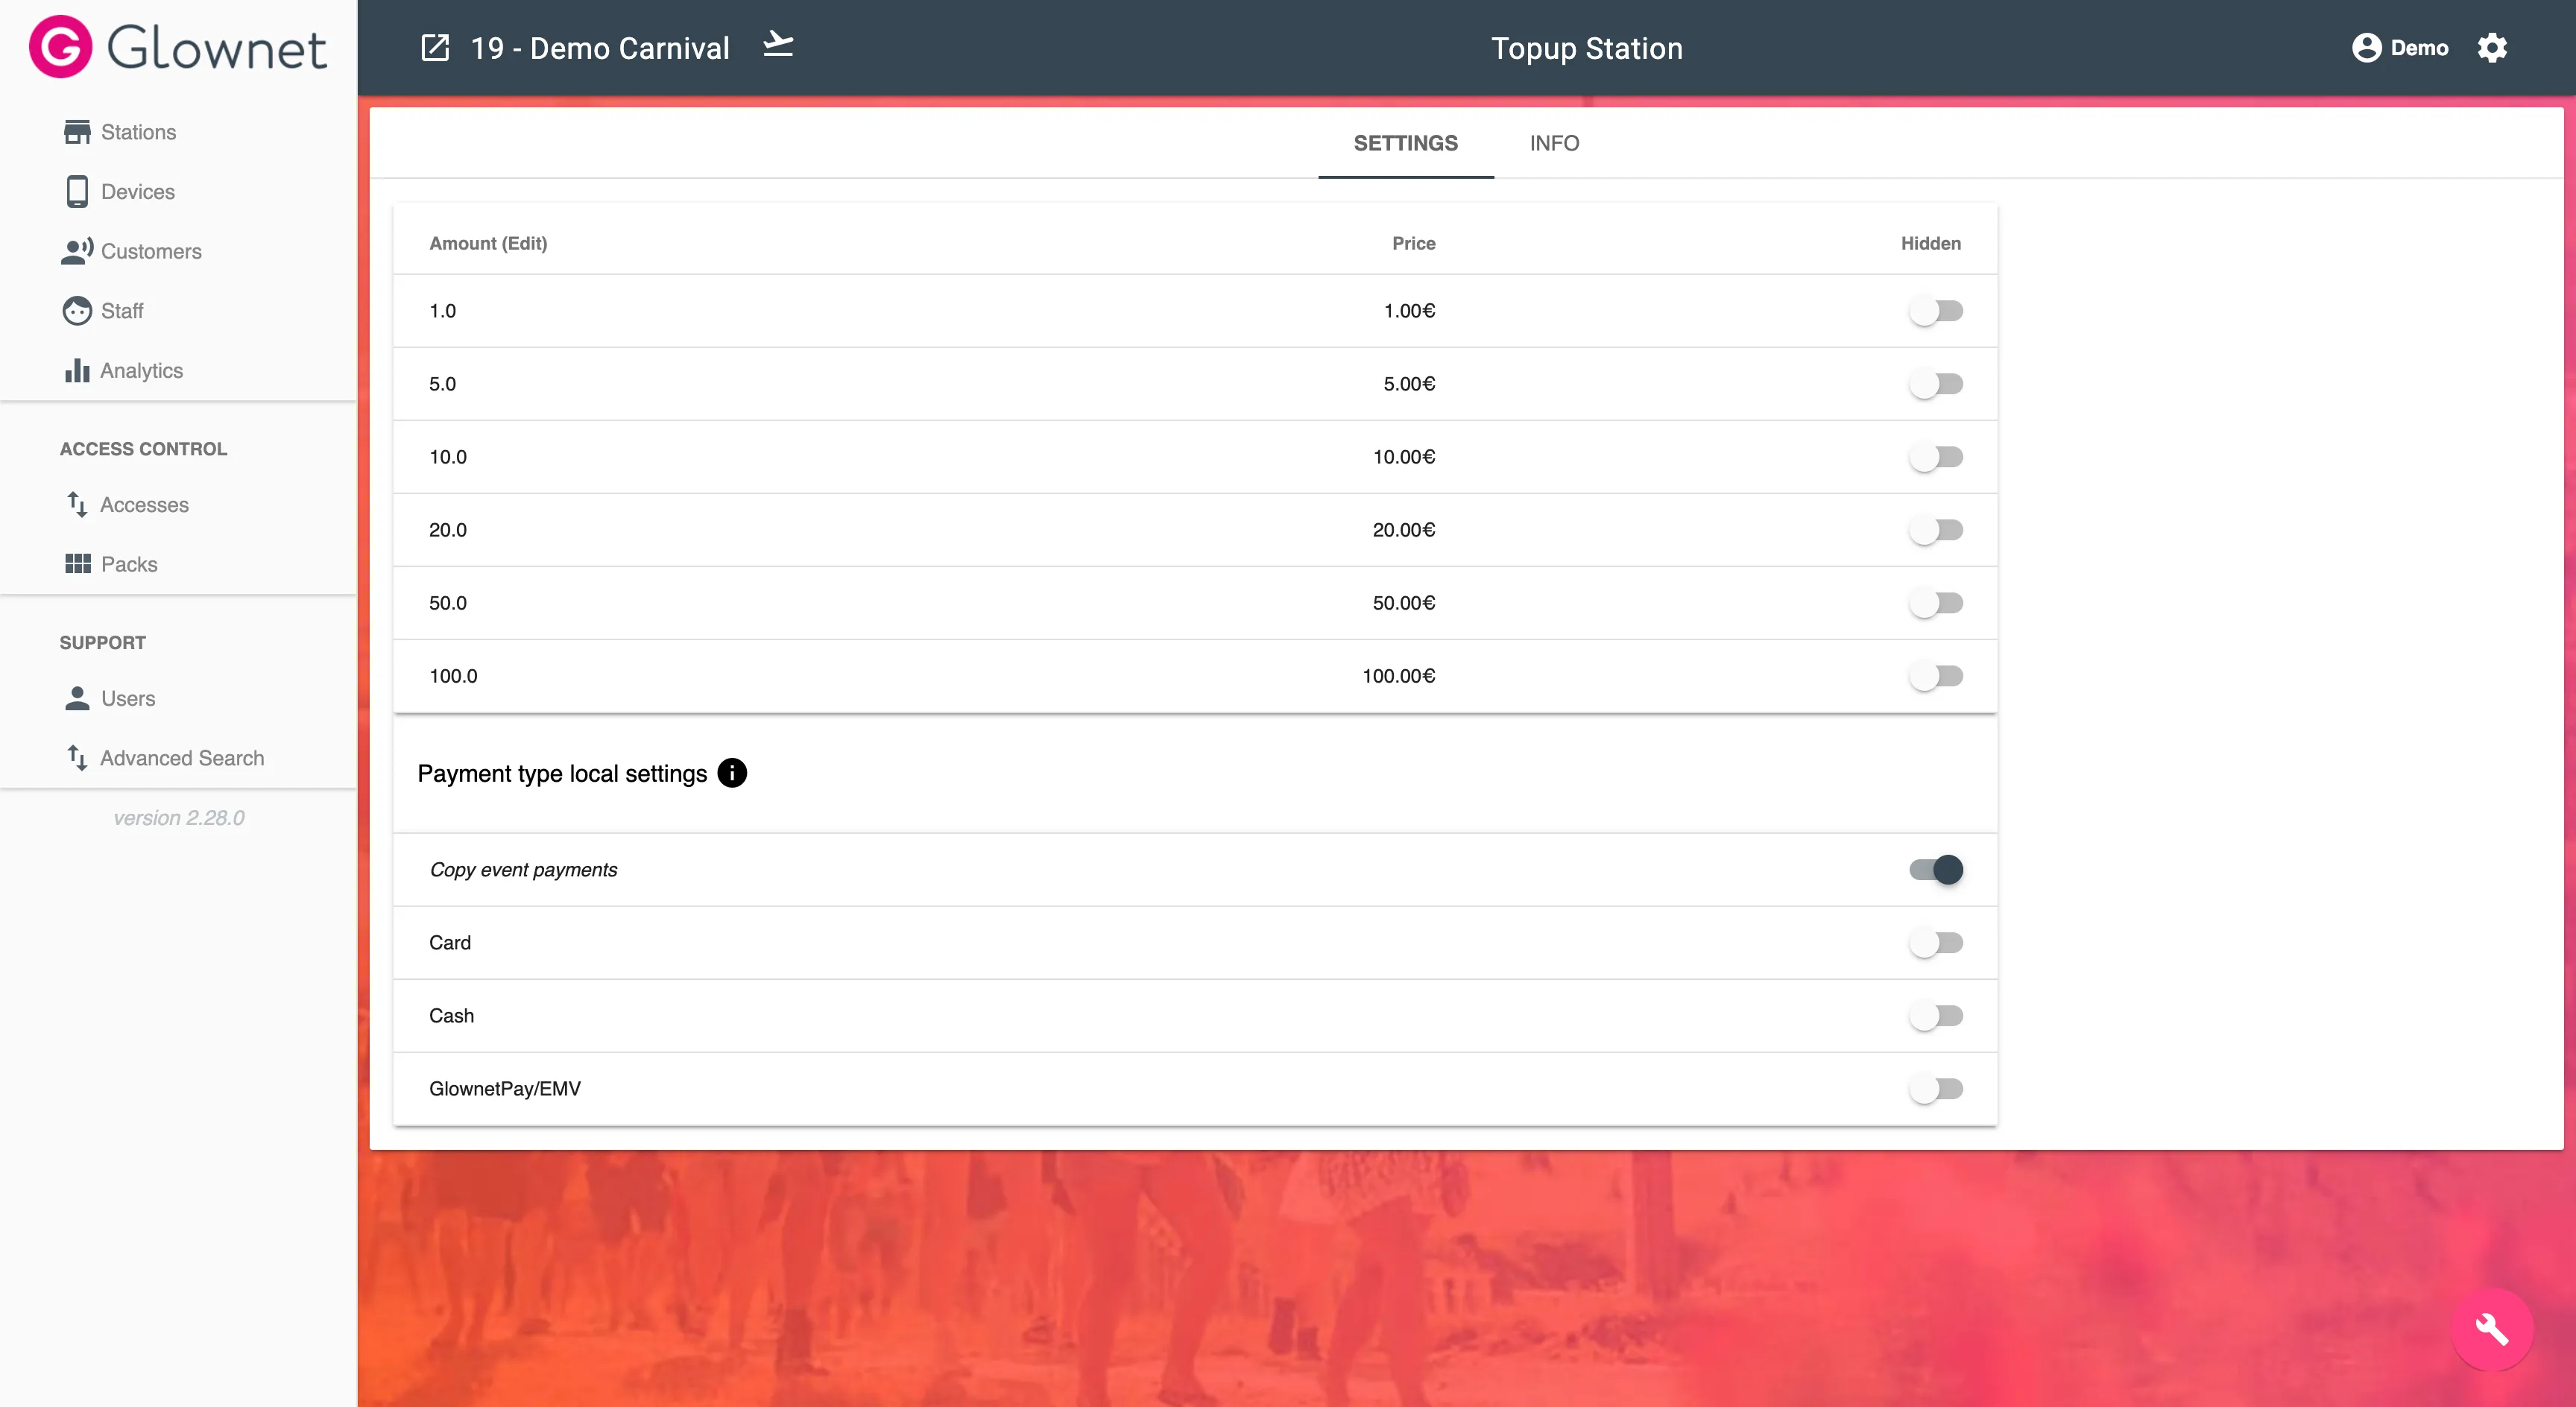Image resolution: width=2576 pixels, height=1407 pixels.
Task: Enable the Cash payment switch
Action: click(1936, 1016)
